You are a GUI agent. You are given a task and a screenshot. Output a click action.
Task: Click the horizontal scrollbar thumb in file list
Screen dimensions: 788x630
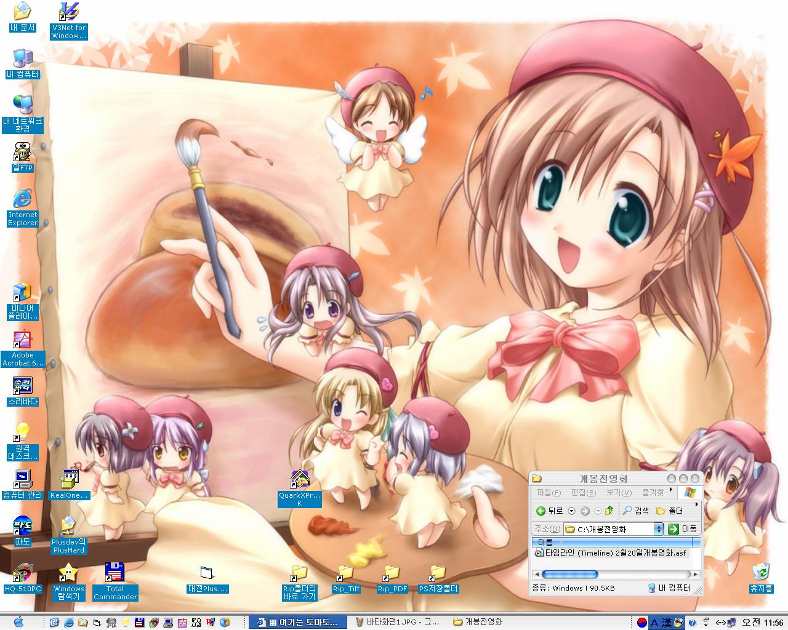point(569,575)
